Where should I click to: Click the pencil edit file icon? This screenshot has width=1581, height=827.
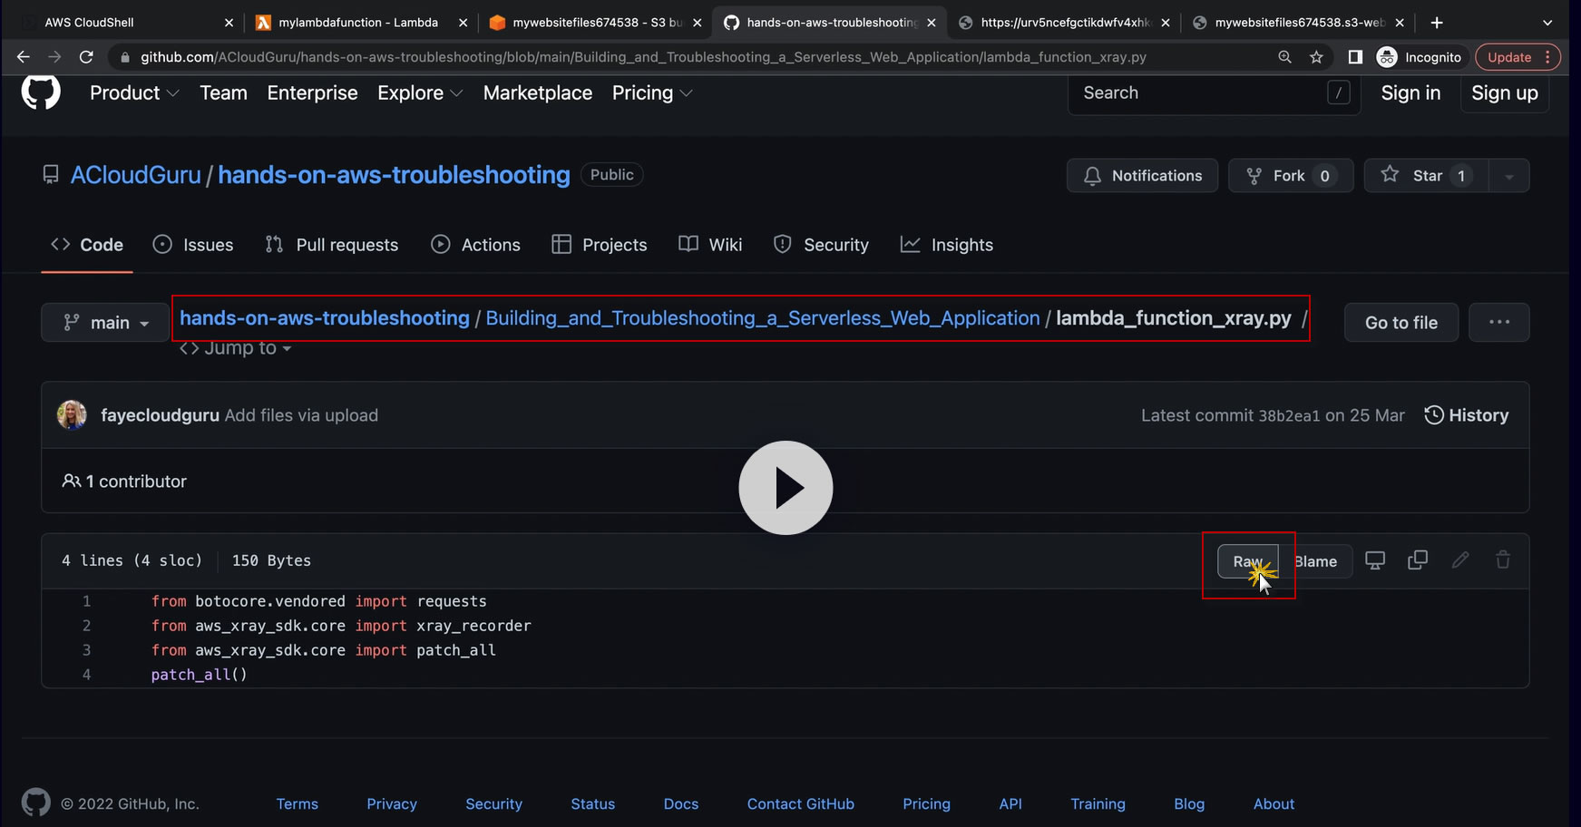point(1460,560)
